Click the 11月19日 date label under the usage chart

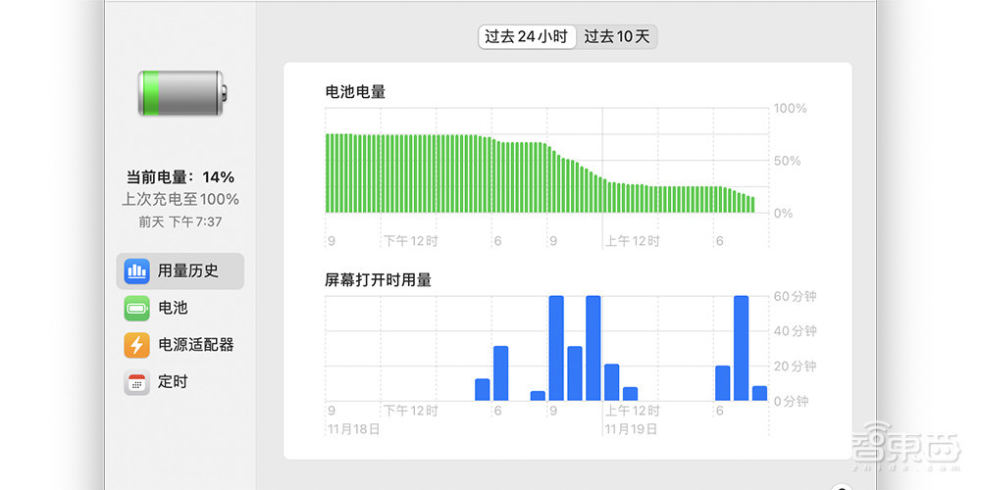[630, 429]
